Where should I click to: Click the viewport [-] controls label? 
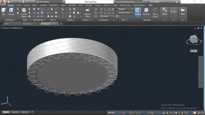coord(2,28)
